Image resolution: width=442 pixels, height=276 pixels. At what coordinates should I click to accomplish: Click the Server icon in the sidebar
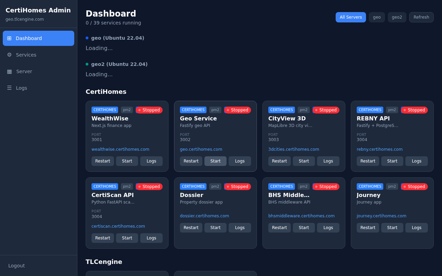10,71
